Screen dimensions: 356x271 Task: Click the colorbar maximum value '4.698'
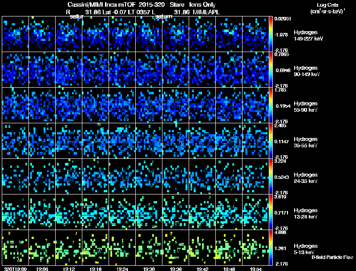click(x=281, y=232)
